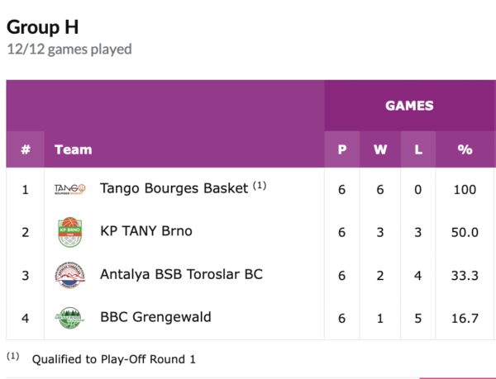Open Tango Bourges Basket team page

[174, 188]
